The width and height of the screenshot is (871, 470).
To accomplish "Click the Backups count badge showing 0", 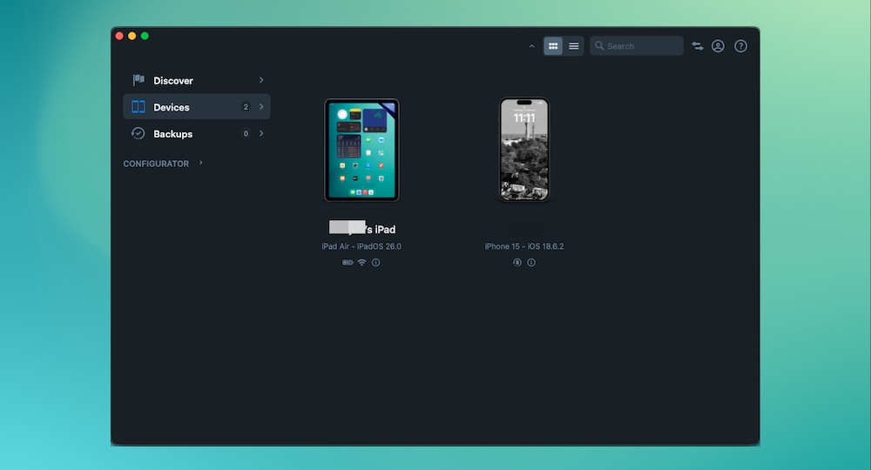I will click(246, 134).
